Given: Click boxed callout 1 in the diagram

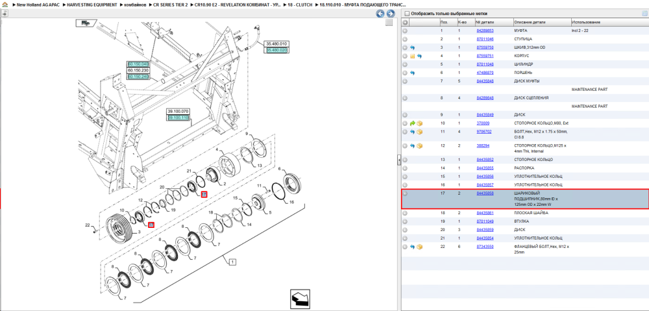Looking at the screenshot, I should click(232, 262).
